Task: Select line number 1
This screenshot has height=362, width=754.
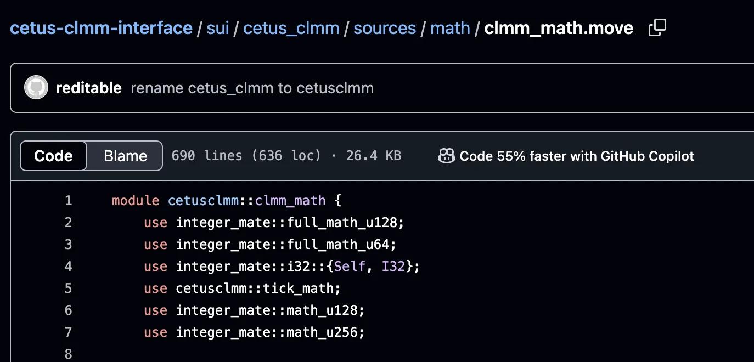Action: click(x=68, y=201)
